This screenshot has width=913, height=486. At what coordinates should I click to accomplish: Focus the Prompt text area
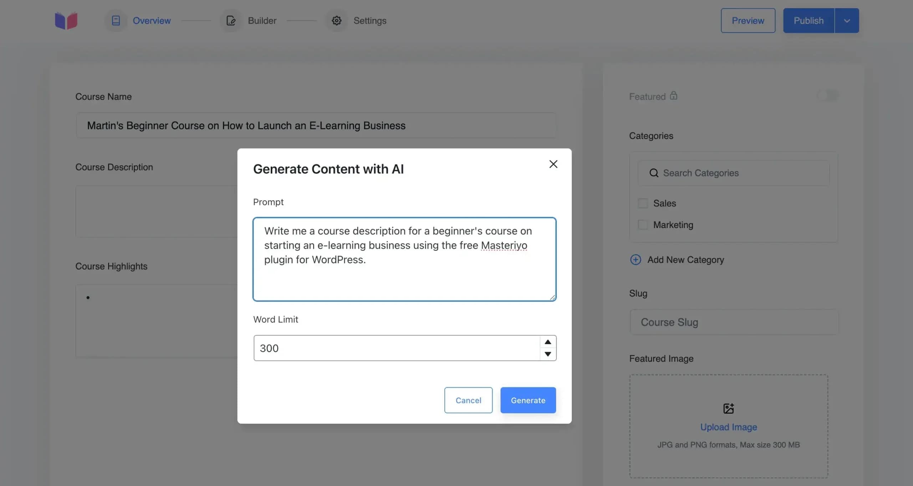tap(404, 259)
